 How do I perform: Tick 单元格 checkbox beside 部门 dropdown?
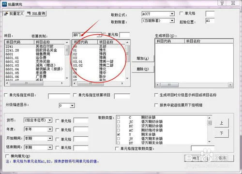point(104,34)
